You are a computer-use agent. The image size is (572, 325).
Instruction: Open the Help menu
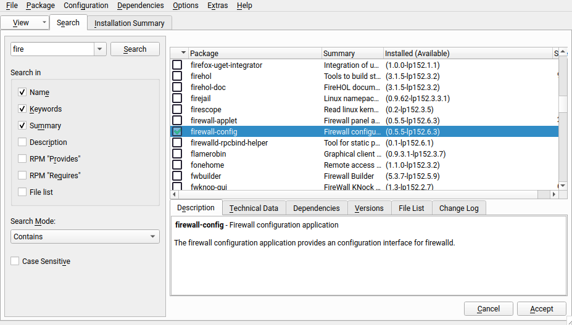click(x=244, y=6)
